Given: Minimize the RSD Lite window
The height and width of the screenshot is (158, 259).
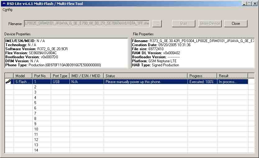Looking at the screenshot, I should pos(244,4).
